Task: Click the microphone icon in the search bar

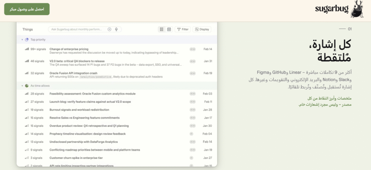Action: click(x=116, y=29)
